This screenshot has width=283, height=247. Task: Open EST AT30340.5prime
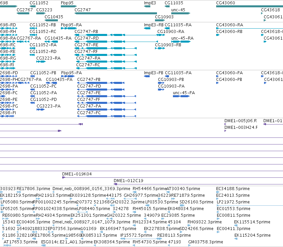pyautogui.click(x=169, y=192)
